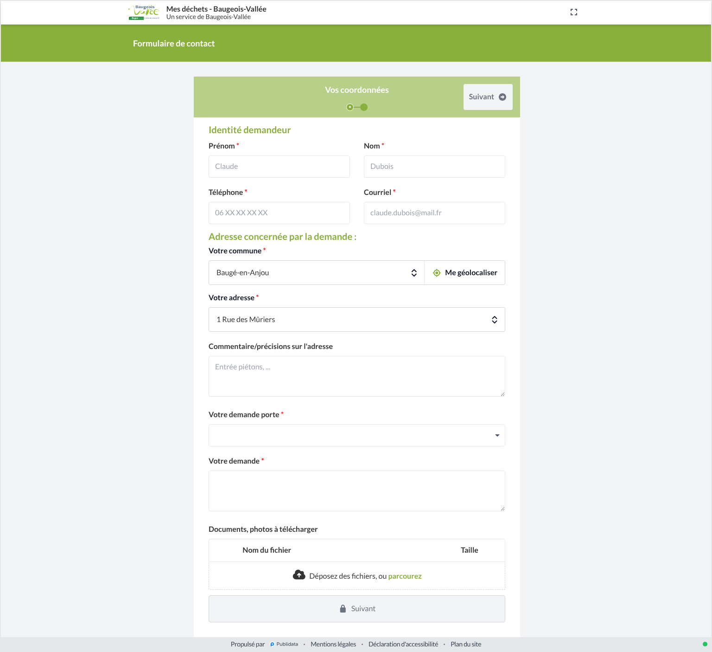This screenshot has width=712, height=652.
Task: Open the Mentions légales link
Action: 333,644
